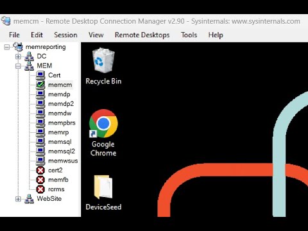
Task: Select the memdp2 server label
Action: click(61, 104)
